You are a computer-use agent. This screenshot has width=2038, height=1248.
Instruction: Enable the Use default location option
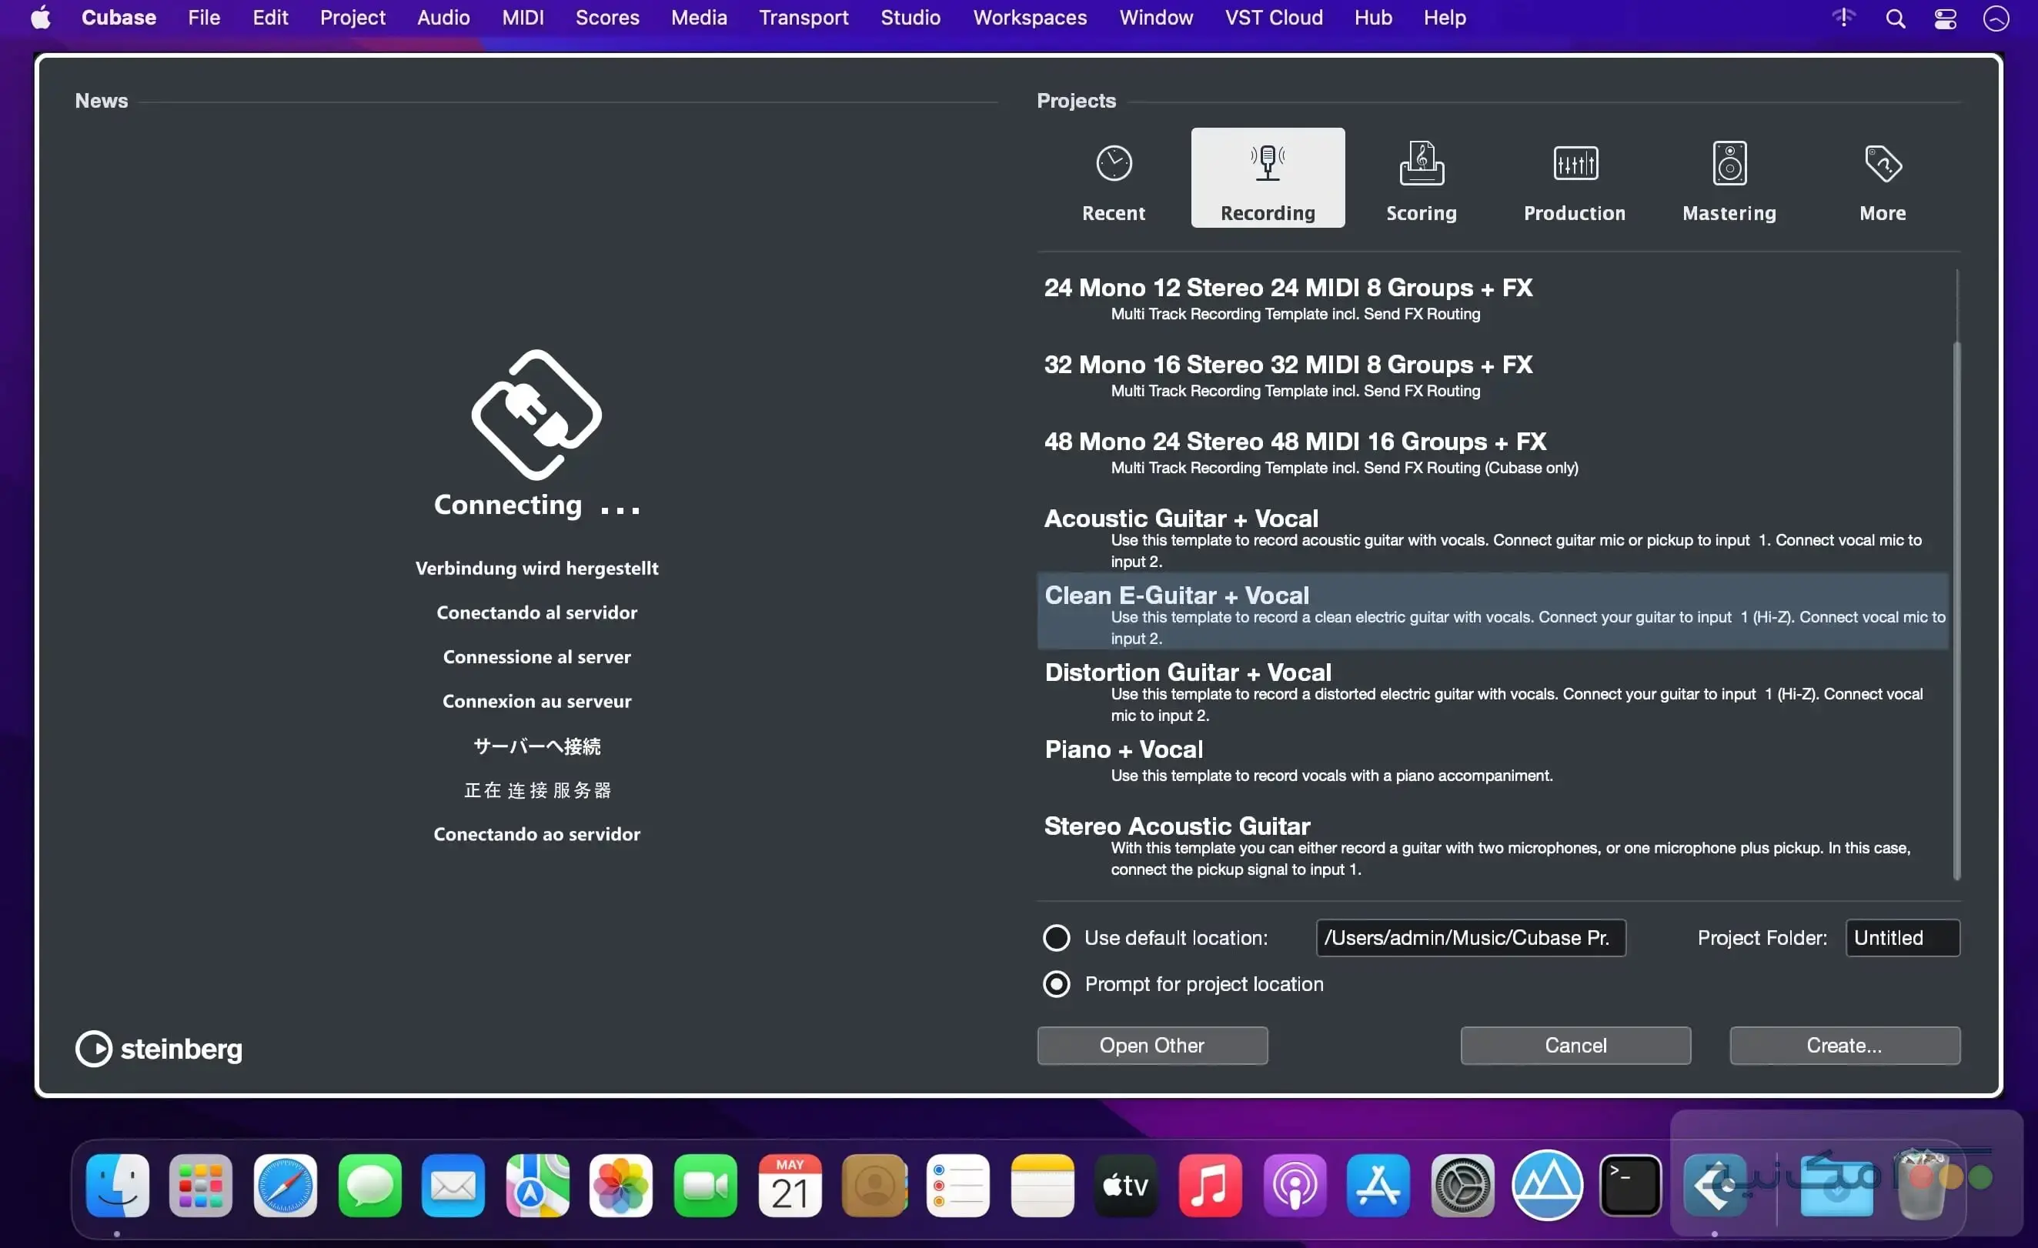point(1056,937)
